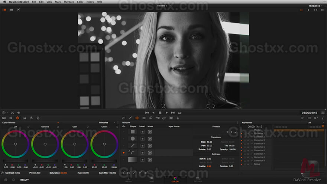The height and width of the screenshot is (184, 327).
Task: Add a circular window with bottom circle tool
Action: (123, 173)
